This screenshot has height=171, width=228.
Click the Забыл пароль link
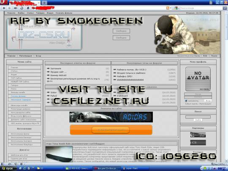[x=191, y=104]
